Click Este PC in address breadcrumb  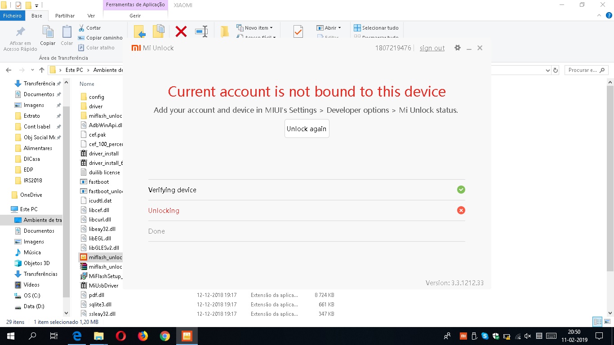tap(74, 70)
